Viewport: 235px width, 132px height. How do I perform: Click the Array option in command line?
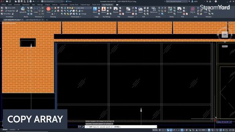(117, 127)
